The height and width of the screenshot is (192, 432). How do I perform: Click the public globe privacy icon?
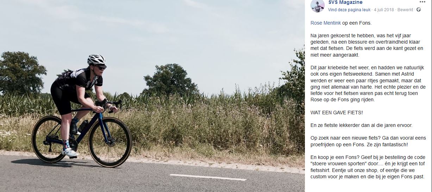[418, 10]
